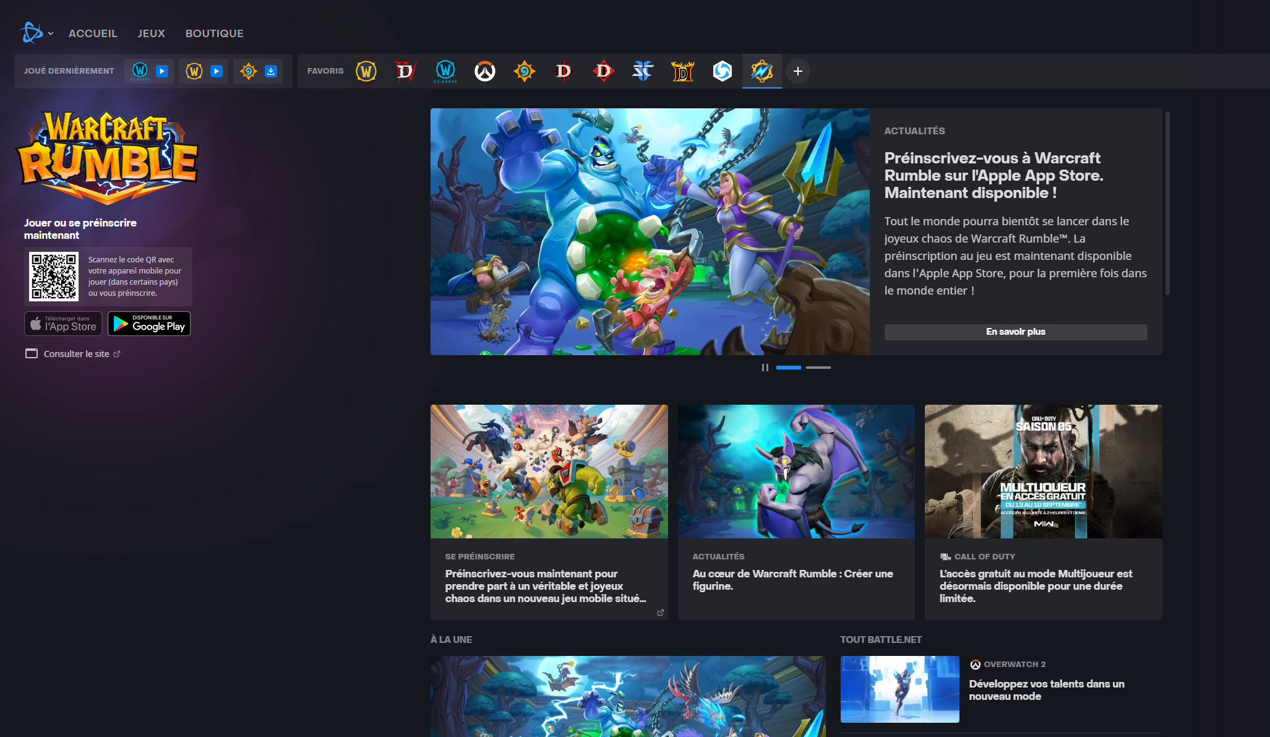Click the En savoir plus button
Screen dimensions: 1270x737
point(1015,332)
